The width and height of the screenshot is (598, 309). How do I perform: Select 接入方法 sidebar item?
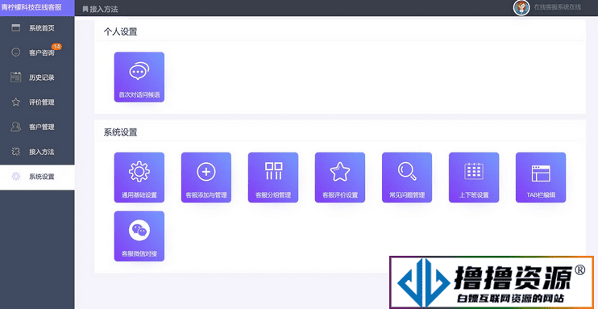click(x=37, y=152)
